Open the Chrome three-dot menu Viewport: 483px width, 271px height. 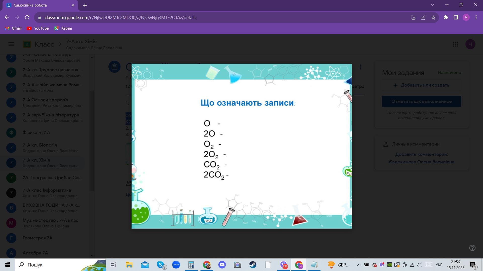(x=476, y=17)
